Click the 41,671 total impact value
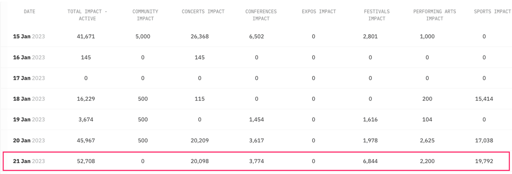This screenshot has width=512, height=174. coord(86,36)
